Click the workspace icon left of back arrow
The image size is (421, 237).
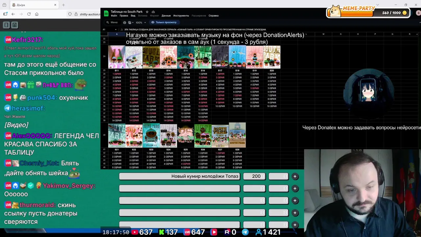(x=5, y=14)
